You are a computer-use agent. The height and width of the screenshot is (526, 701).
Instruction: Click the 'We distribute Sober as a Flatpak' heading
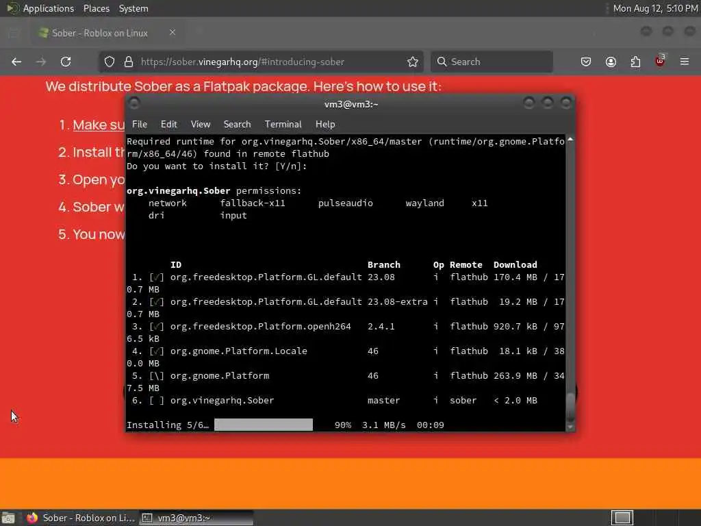click(x=243, y=86)
